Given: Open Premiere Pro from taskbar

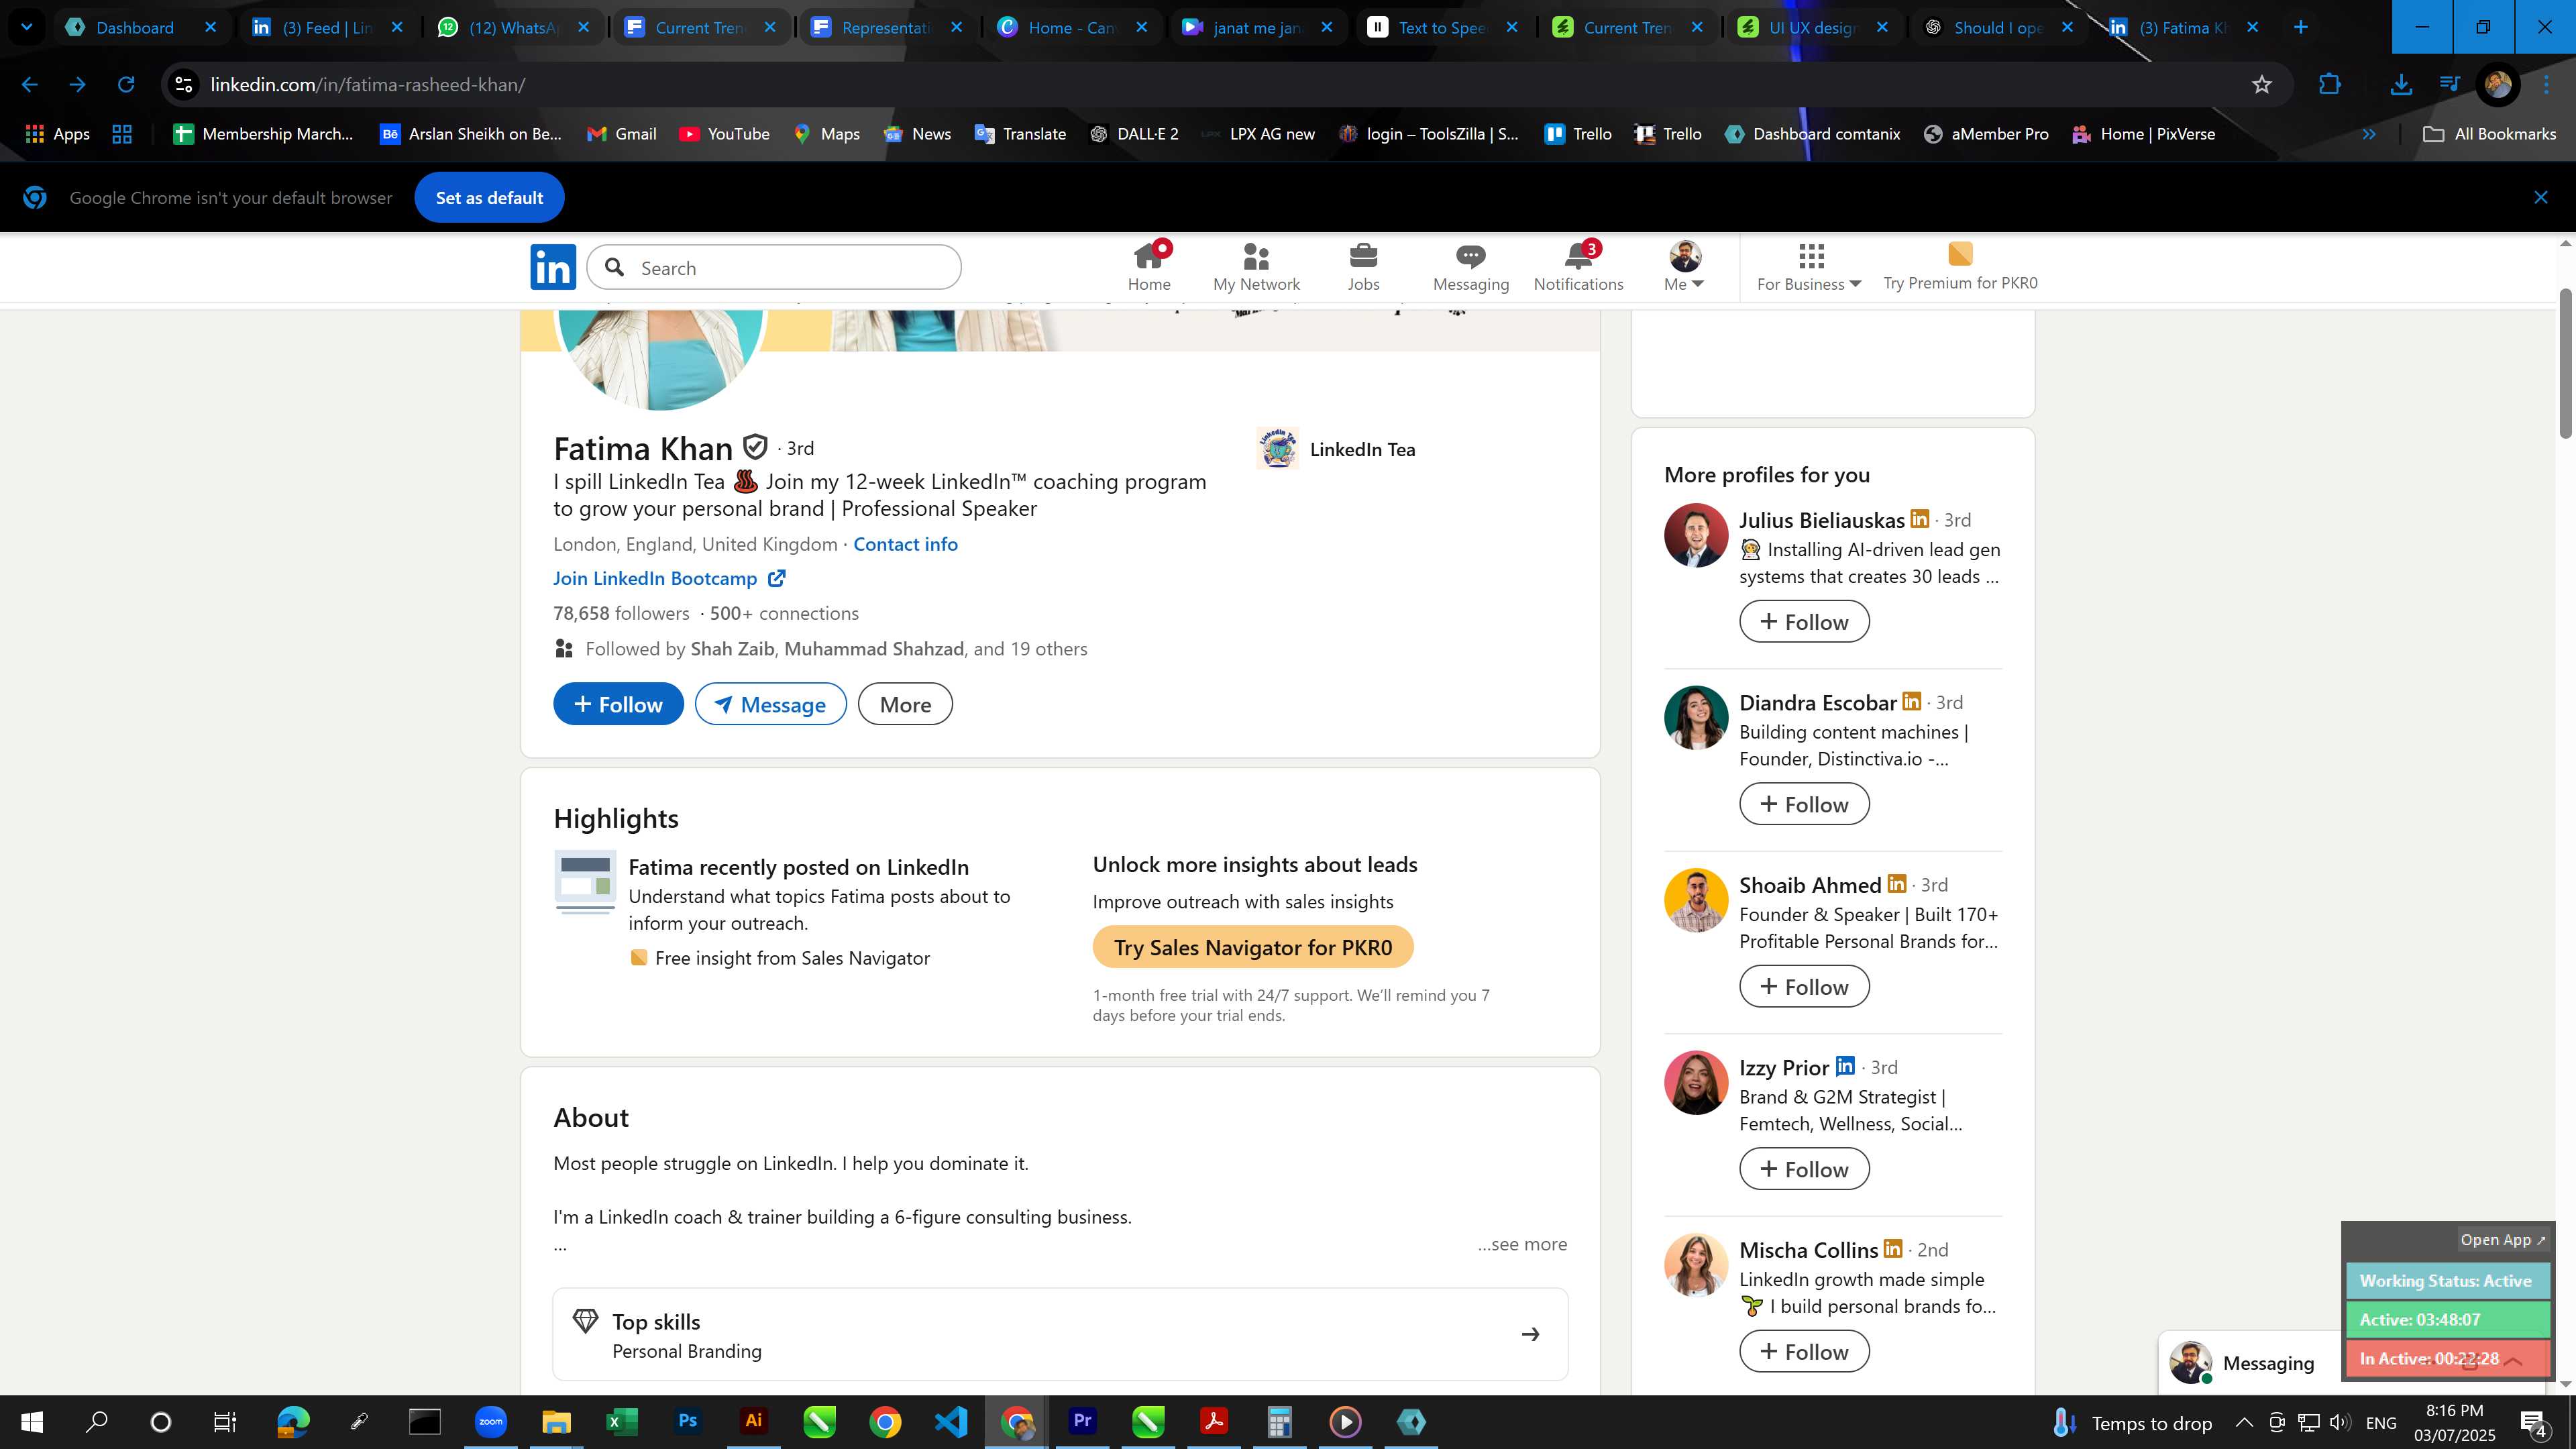Looking at the screenshot, I should point(1082,1421).
